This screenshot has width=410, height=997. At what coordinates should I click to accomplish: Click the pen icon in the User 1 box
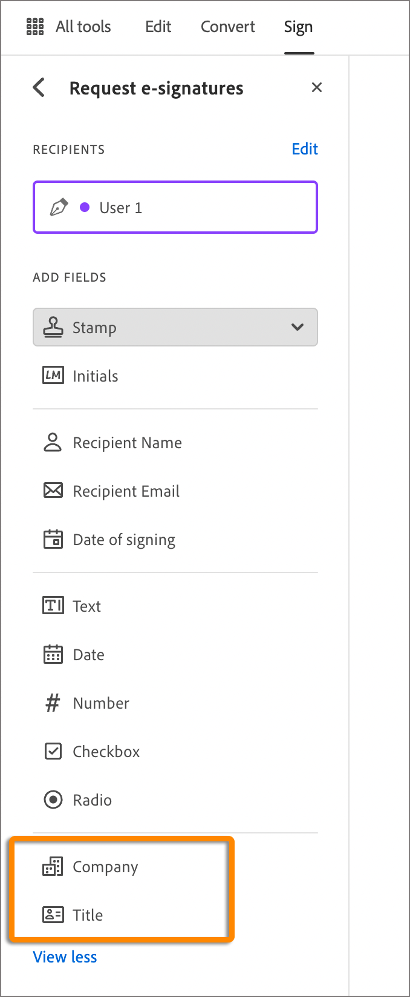(x=59, y=207)
